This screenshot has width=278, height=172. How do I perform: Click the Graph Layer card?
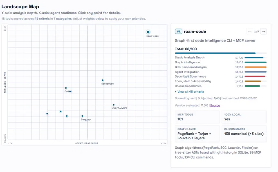click(197, 134)
